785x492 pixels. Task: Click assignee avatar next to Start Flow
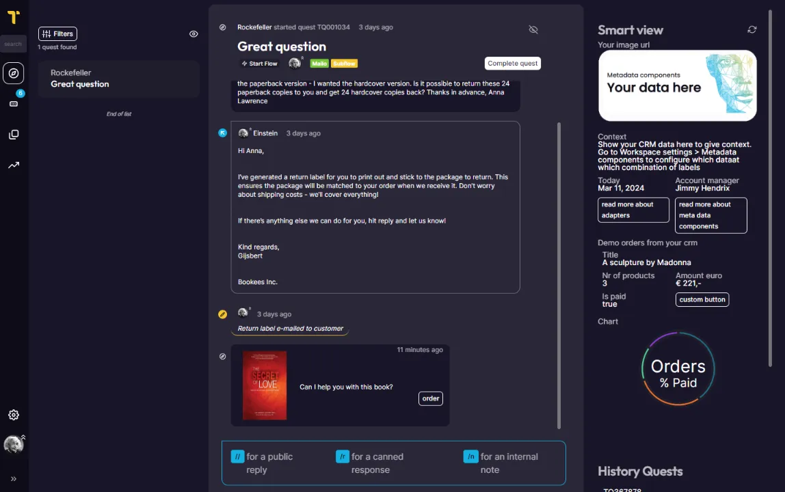coord(295,63)
